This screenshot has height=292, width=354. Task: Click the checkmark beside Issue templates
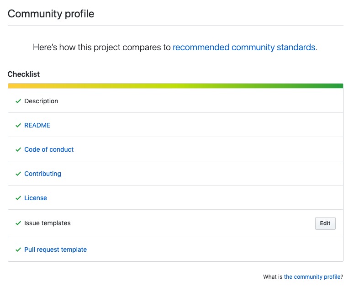(x=18, y=223)
